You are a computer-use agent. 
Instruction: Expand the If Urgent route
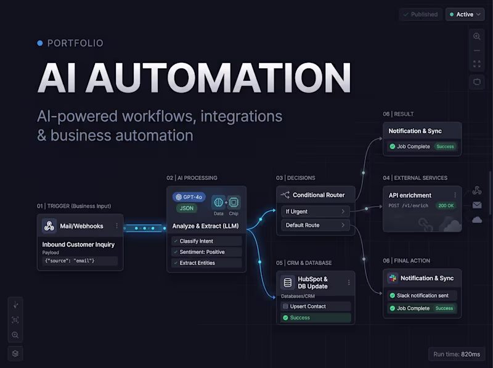coord(315,211)
